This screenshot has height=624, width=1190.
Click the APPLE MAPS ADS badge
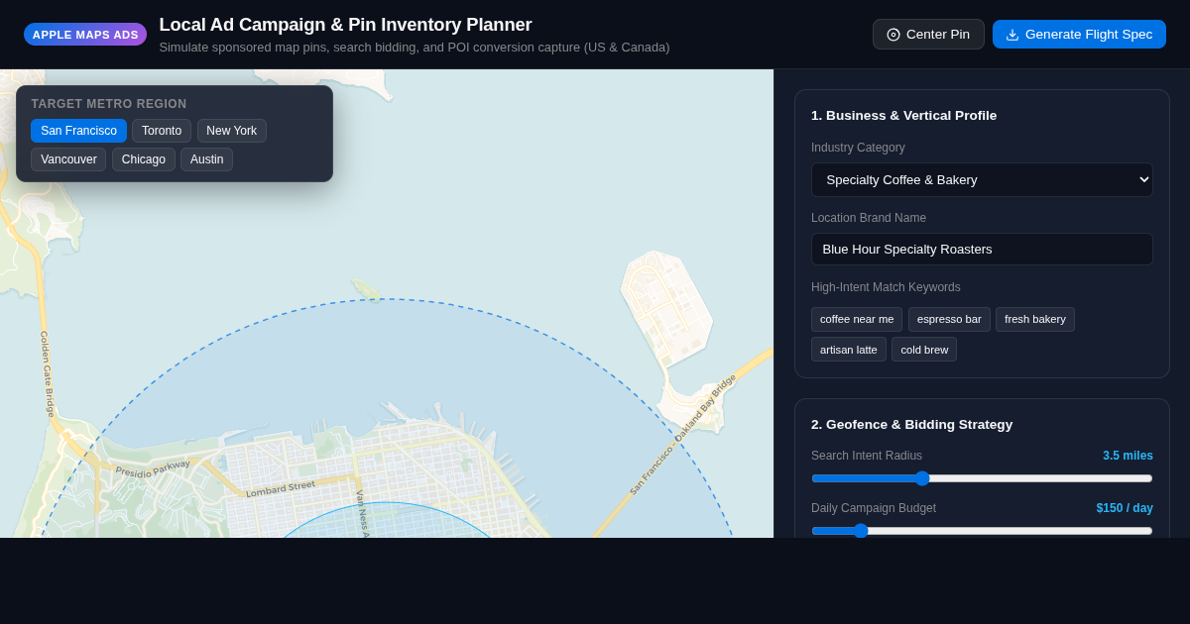coord(85,35)
